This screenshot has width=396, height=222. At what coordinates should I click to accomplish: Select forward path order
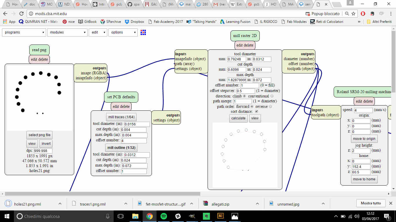click(252, 106)
